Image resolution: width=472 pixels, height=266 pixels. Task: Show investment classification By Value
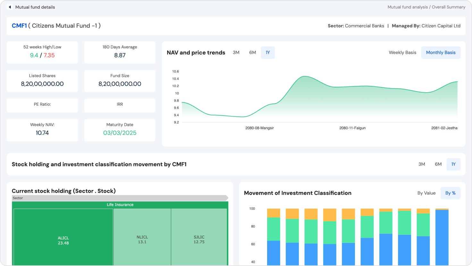pos(426,193)
